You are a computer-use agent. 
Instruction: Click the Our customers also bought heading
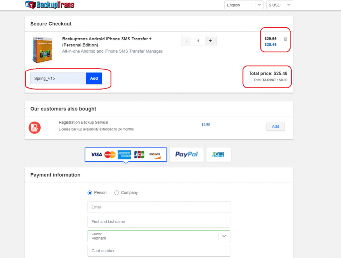63,109
